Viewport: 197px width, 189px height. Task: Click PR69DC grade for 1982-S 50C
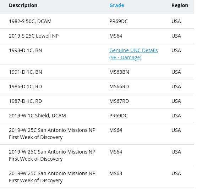[x=118, y=21]
